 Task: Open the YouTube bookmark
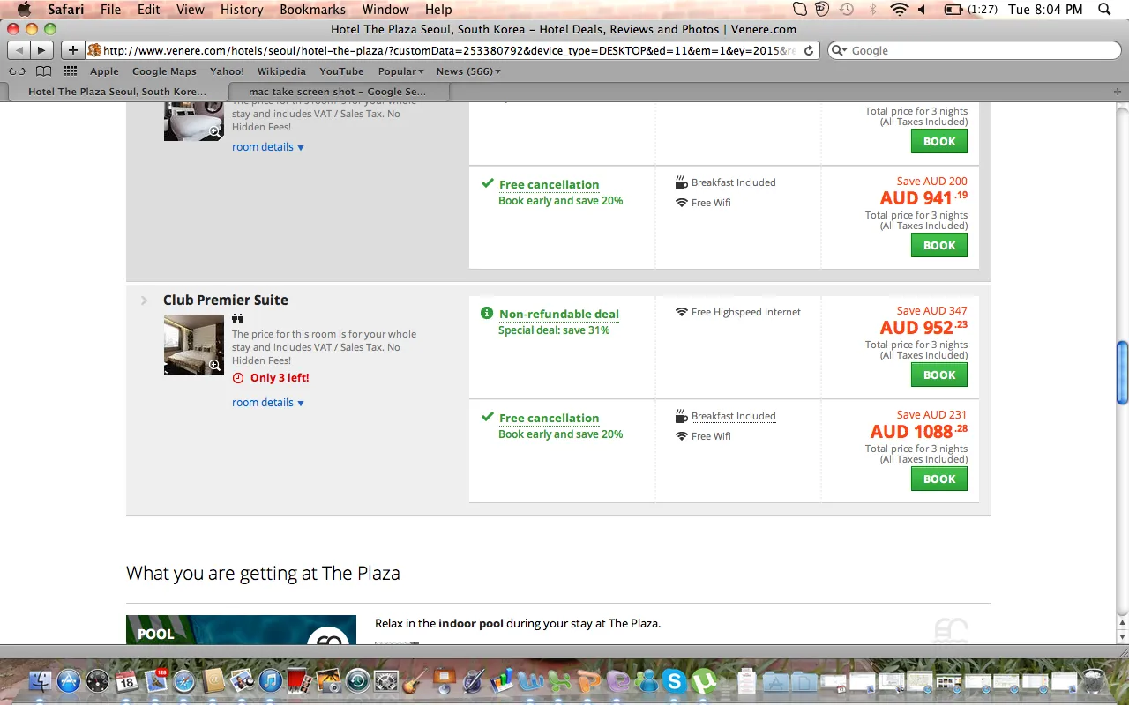point(341,71)
